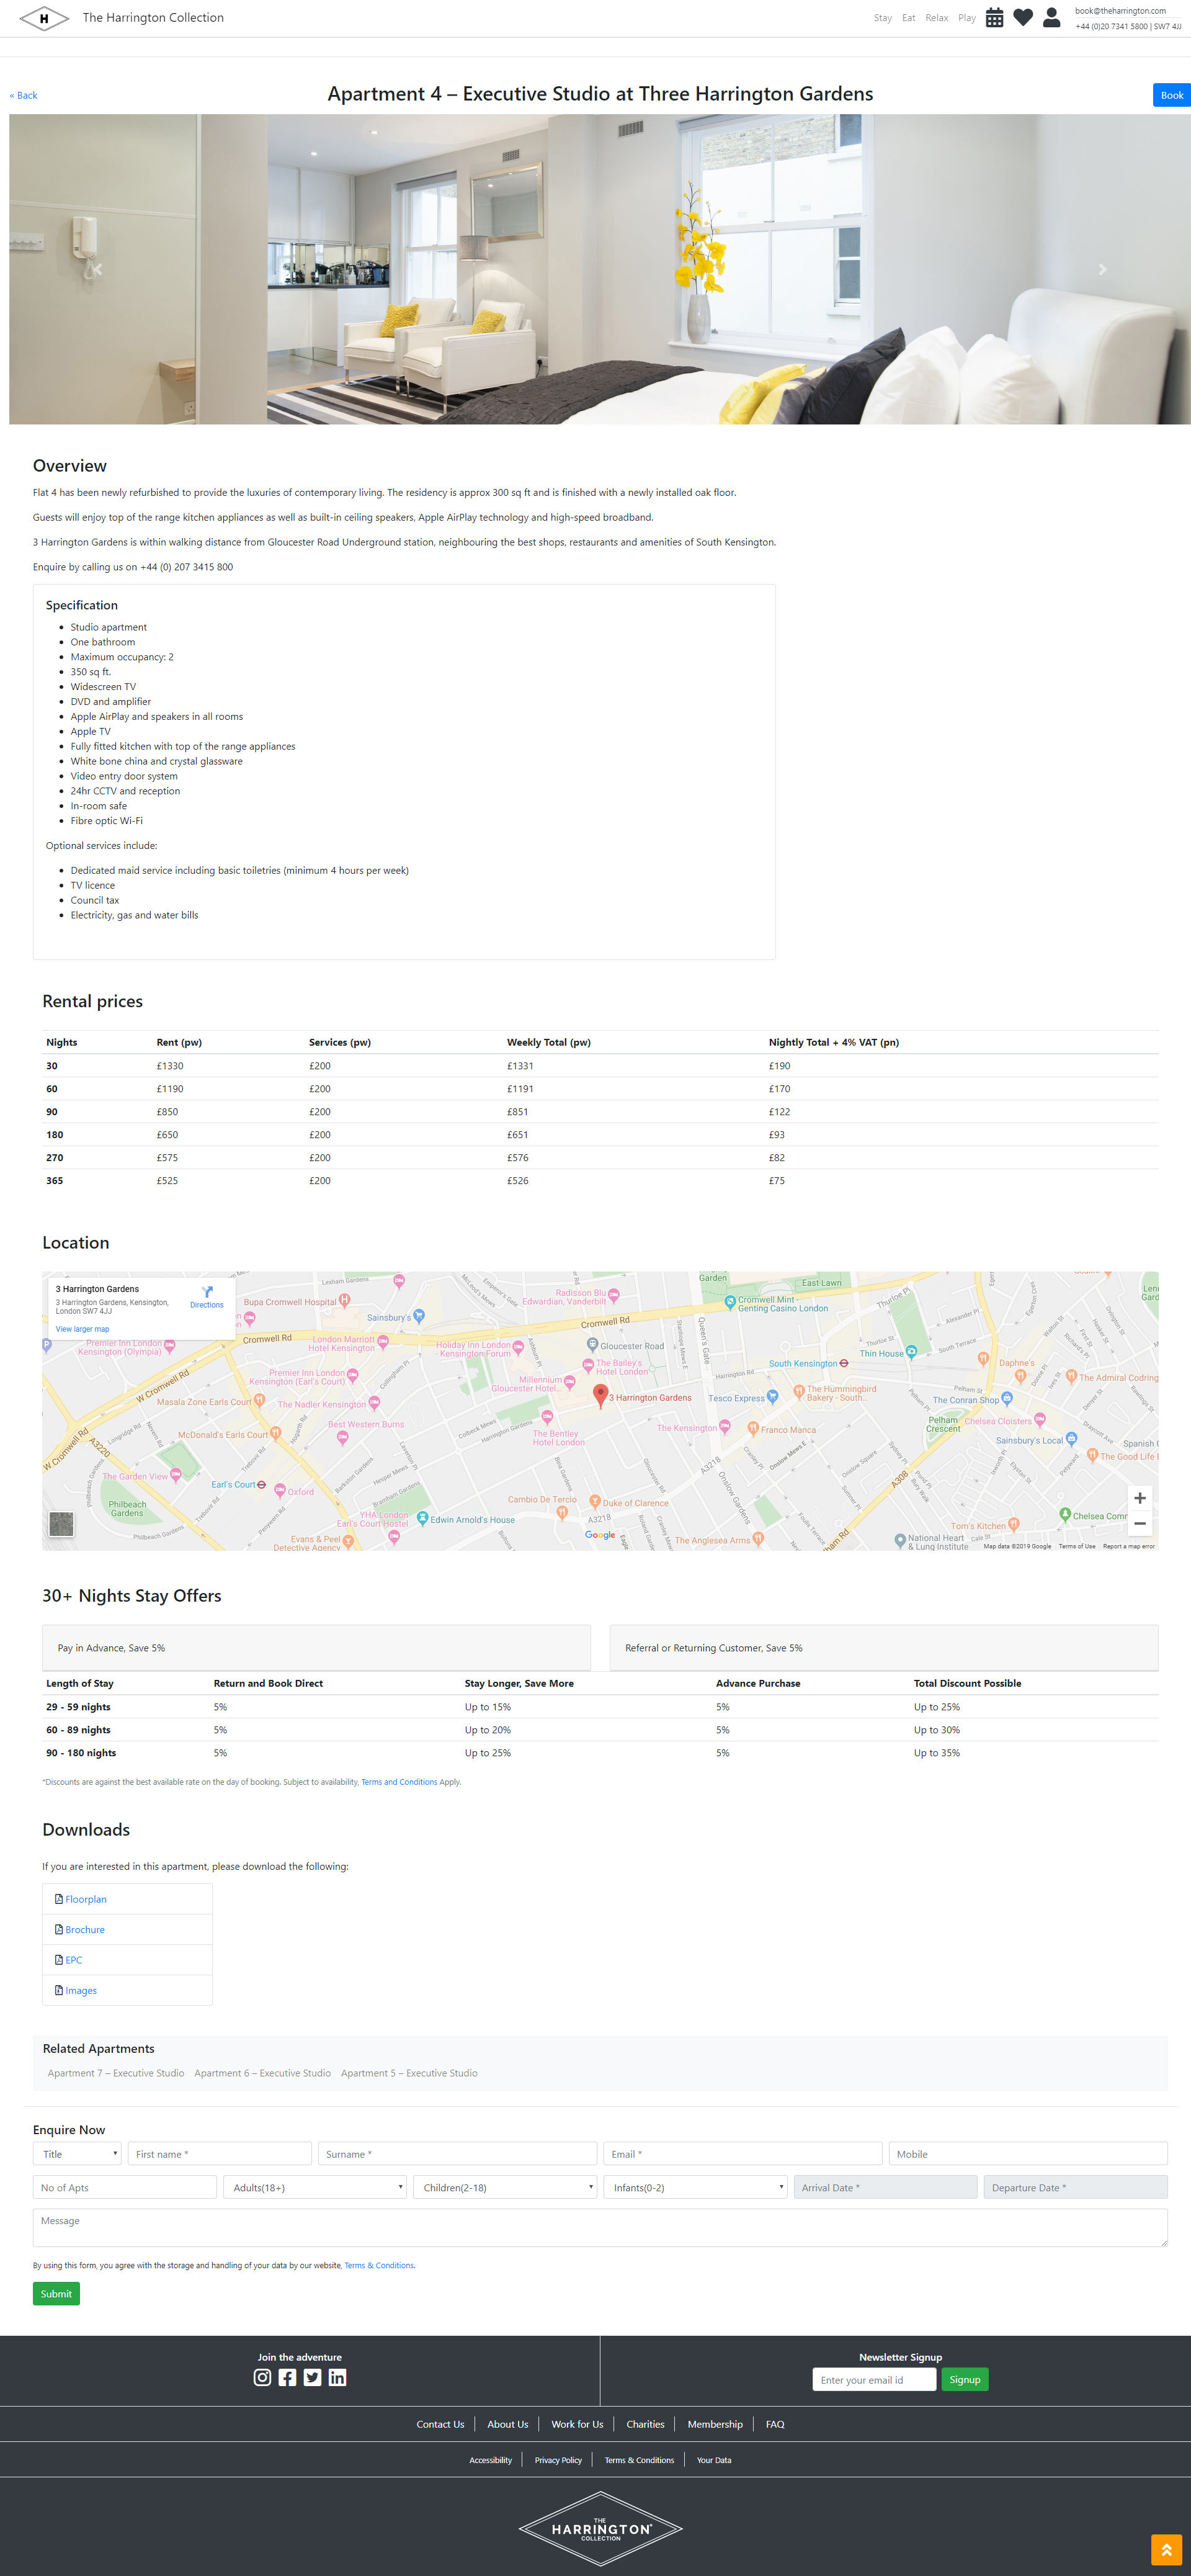Open the Relax menu item
Viewport: 1191px width, 2576px height.
(x=936, y=18)
